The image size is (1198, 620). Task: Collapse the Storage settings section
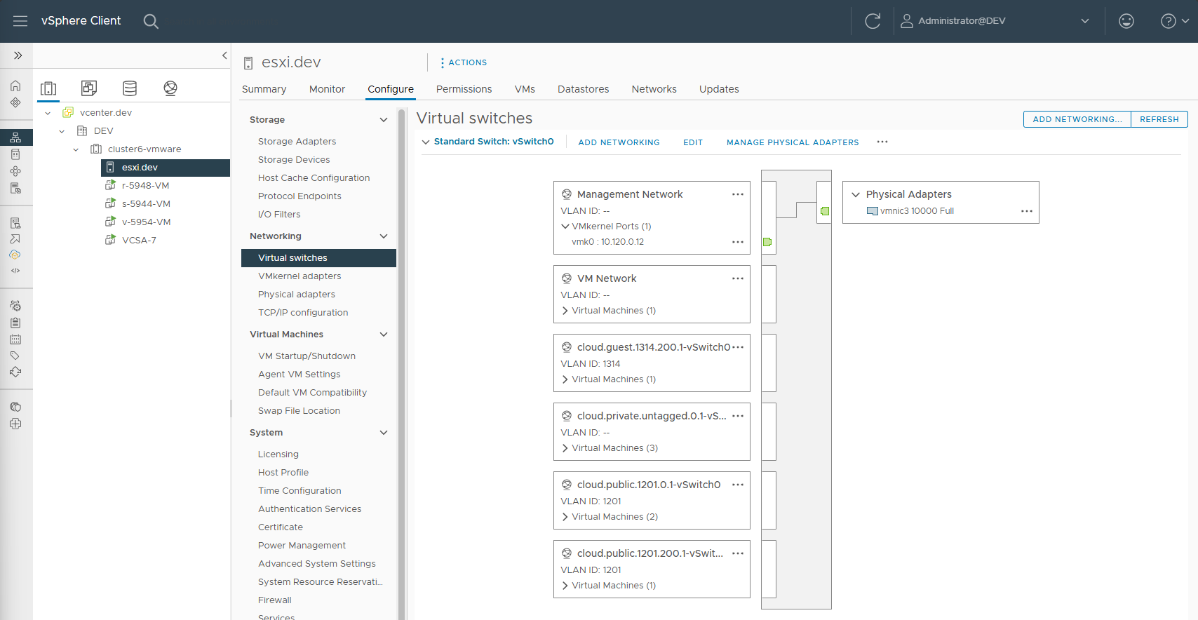(384, 120)
